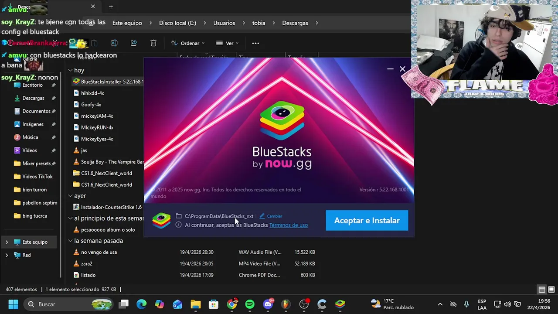
Task: Click the pin icon beside Imágenes
Action: point(54,124)
